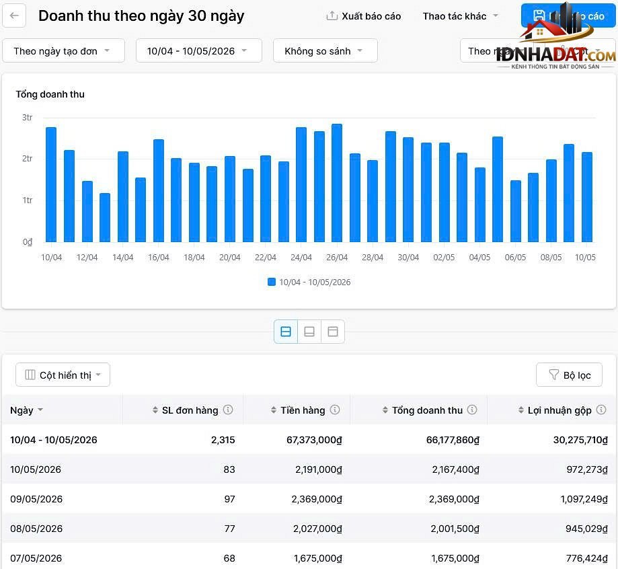Screen dimensions: 618x569
Task: Click info icon beside Tổng doanh thu header
Action: click(x=472, y=410)
